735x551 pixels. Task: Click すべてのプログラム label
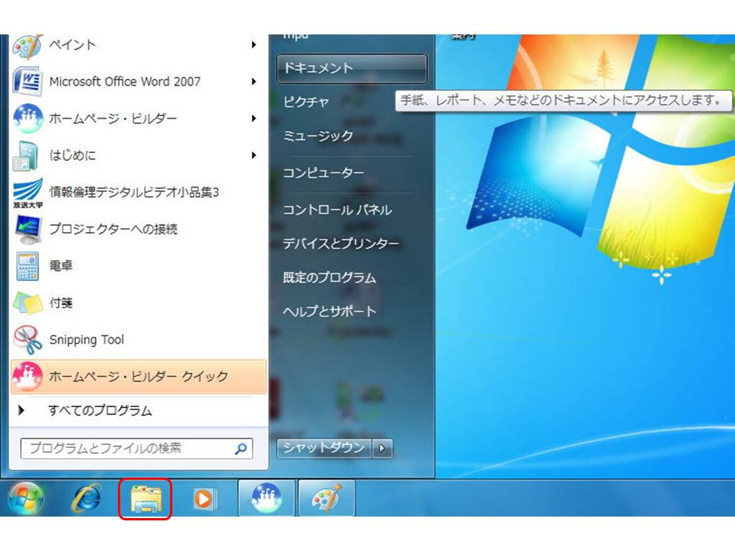coord(100,410)
